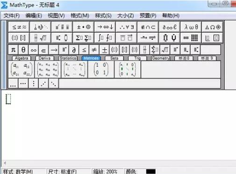Insert the 2x2 identity matrix
The width and height of the screenshot is (236, 174).
coord(101,70)
